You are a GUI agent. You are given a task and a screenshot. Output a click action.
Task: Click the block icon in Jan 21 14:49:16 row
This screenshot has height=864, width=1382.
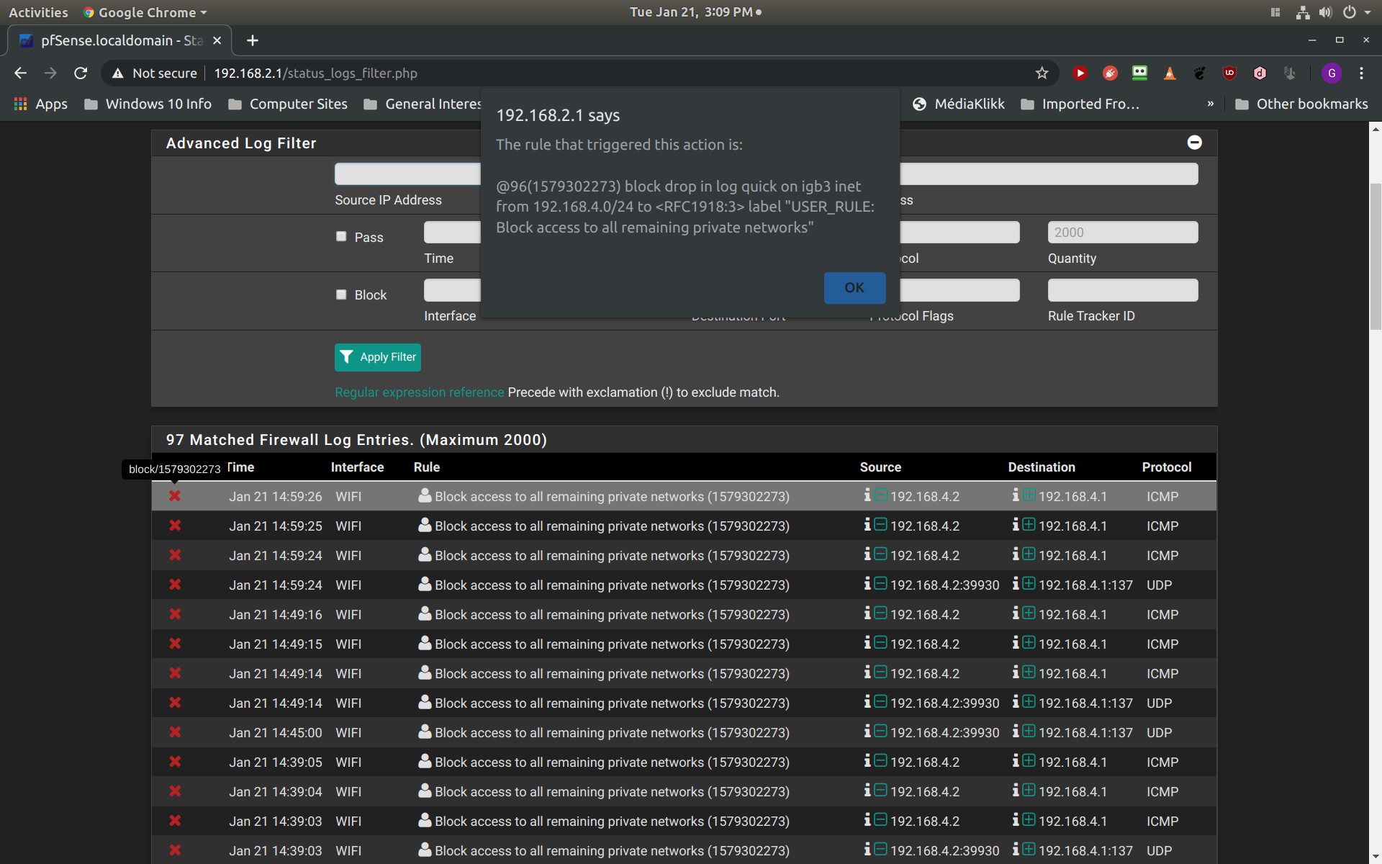[x=175, y=614]
